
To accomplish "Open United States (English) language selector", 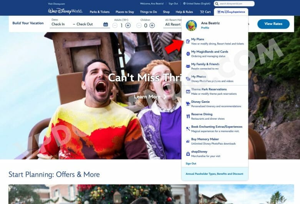I will 197,3.
